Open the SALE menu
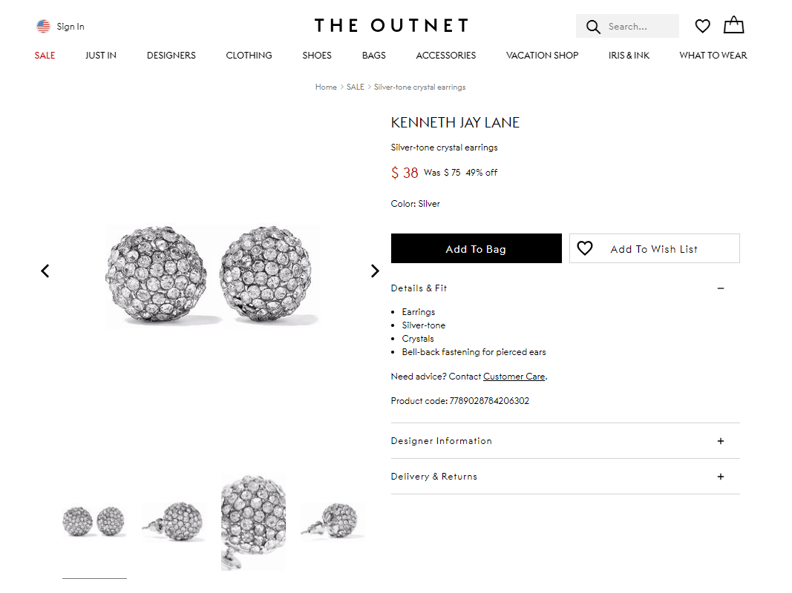The image size is (792, 593). pos(45,56)
